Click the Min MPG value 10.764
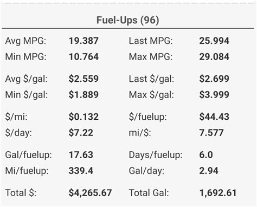The width and height of the screenshot is (257, 207). click(x=83, y=57)
